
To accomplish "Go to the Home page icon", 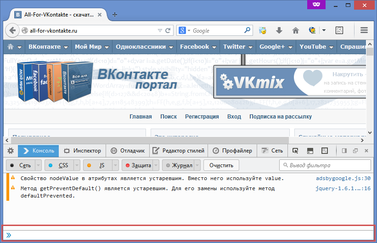I will tap(296, 30).
